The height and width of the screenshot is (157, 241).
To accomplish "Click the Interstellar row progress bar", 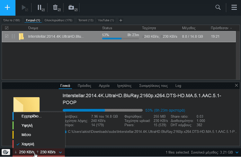I will click(121, 38).
